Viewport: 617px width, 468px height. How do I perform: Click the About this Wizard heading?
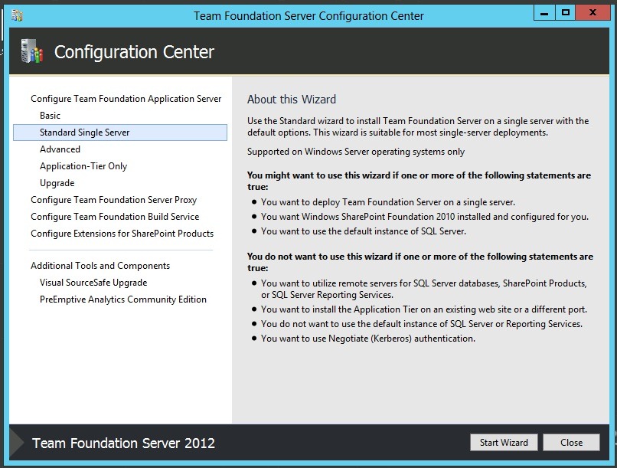point(292,100)
